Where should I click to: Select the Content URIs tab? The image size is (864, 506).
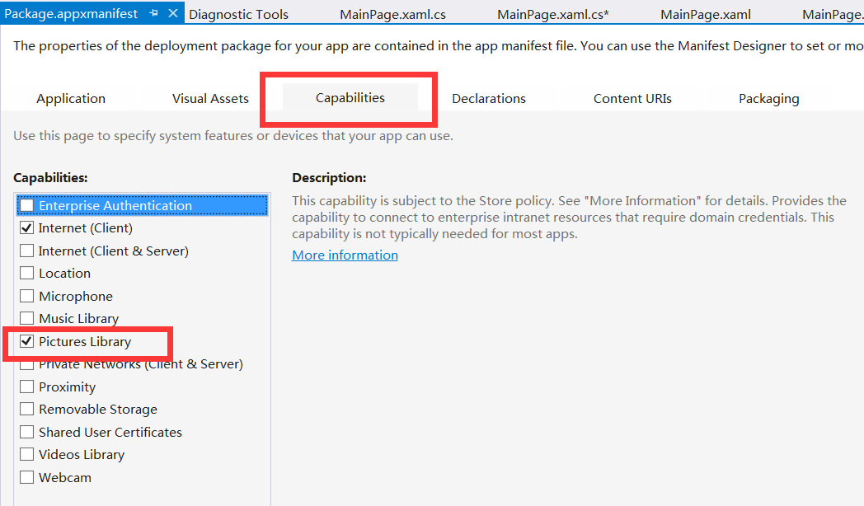[632, 99]
